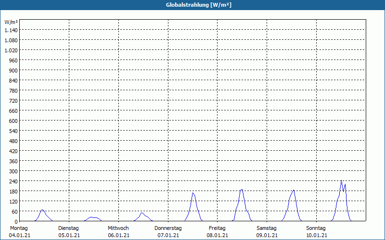Viewport: 385px width, 240px height.
Task: Click the 840 y-axis label
Action: click(x=13, y=81)
